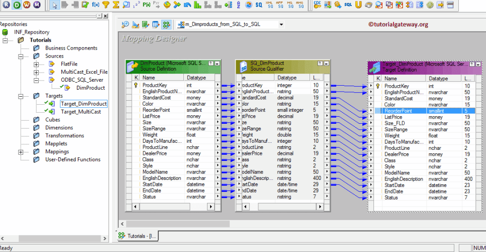Open the Designer tool (green D icon)
The image size is (486, 252).
pos(16,5)
